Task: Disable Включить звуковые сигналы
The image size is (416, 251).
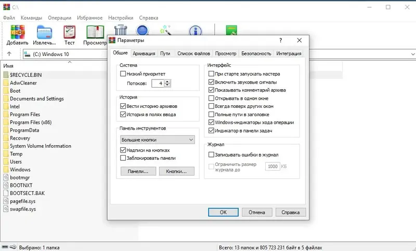Action: click(211, 82)
